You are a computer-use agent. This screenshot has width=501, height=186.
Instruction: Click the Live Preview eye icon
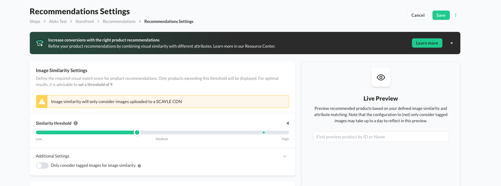[x=381, y=77]
